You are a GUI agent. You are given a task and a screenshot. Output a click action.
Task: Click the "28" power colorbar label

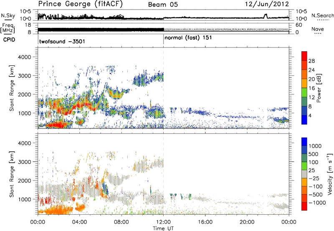(311, 61)
